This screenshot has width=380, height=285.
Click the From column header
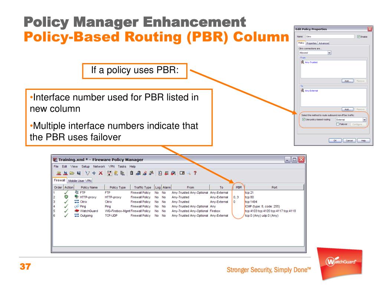[190, 187]
